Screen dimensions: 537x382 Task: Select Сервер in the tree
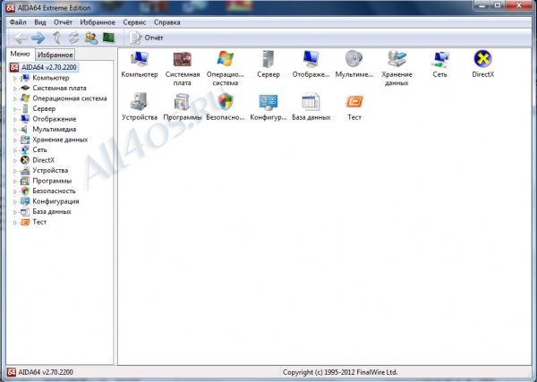click(44, 108)
